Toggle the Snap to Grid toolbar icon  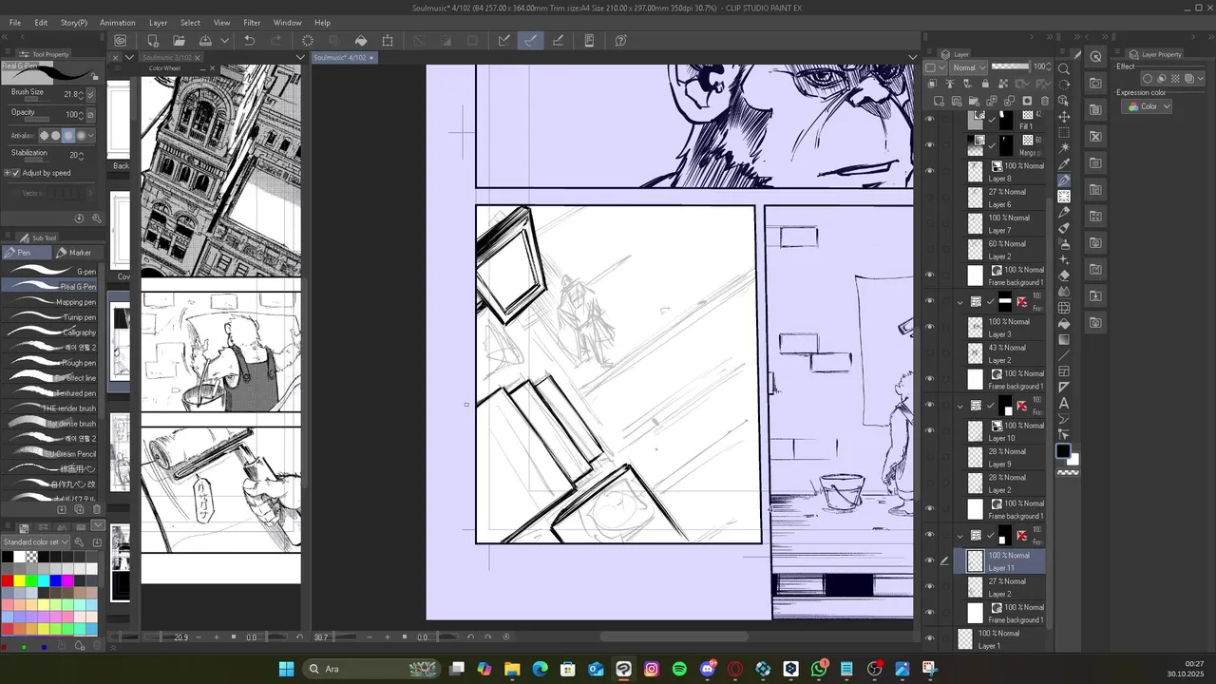(x=558, y=40)
